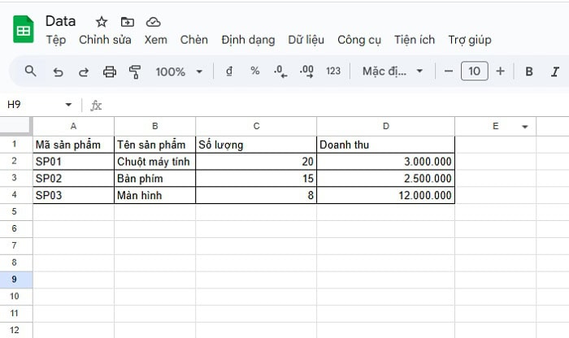Star the Data spreadsheet
Image resolution: width=569 pixels, height=338 pixels.
coord(102,22)
